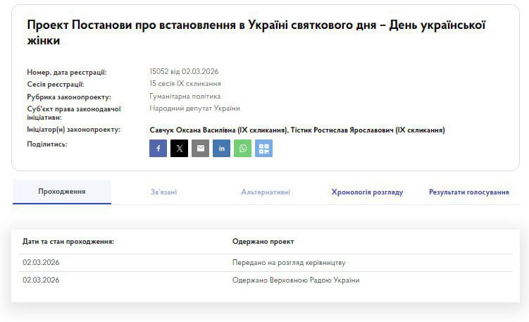
Task: Select the Одержано Верховною Радою України row
Action: pyautogui.click(x=296, y=280)
